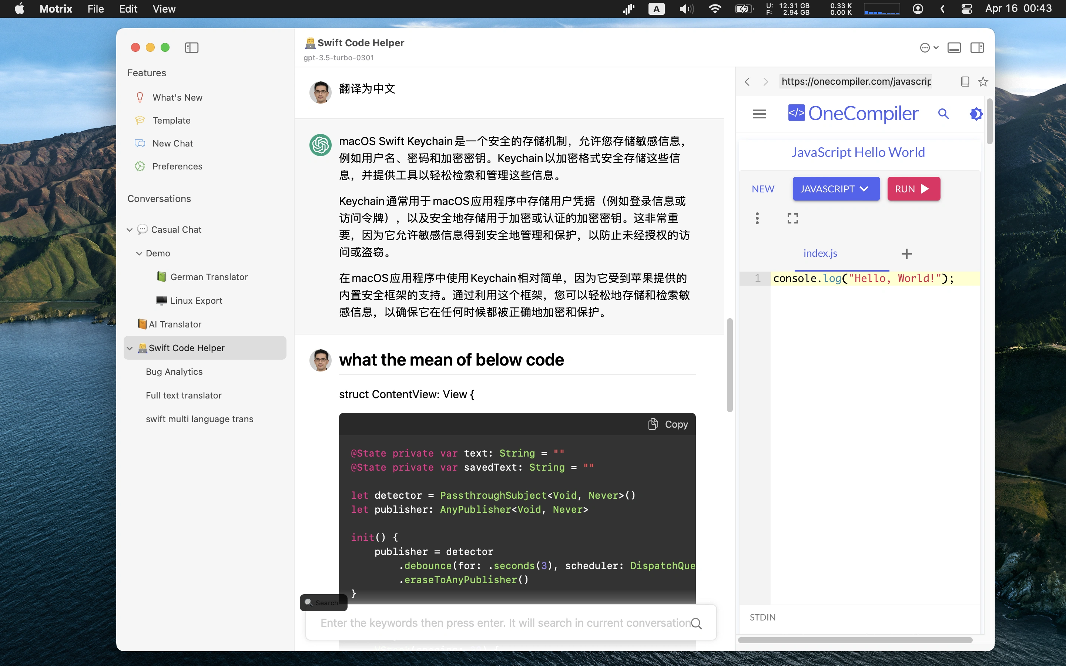The height and width of the screenshot is (666, 1066).
Task: Copy the Swift code block
Action: point(668,424)
